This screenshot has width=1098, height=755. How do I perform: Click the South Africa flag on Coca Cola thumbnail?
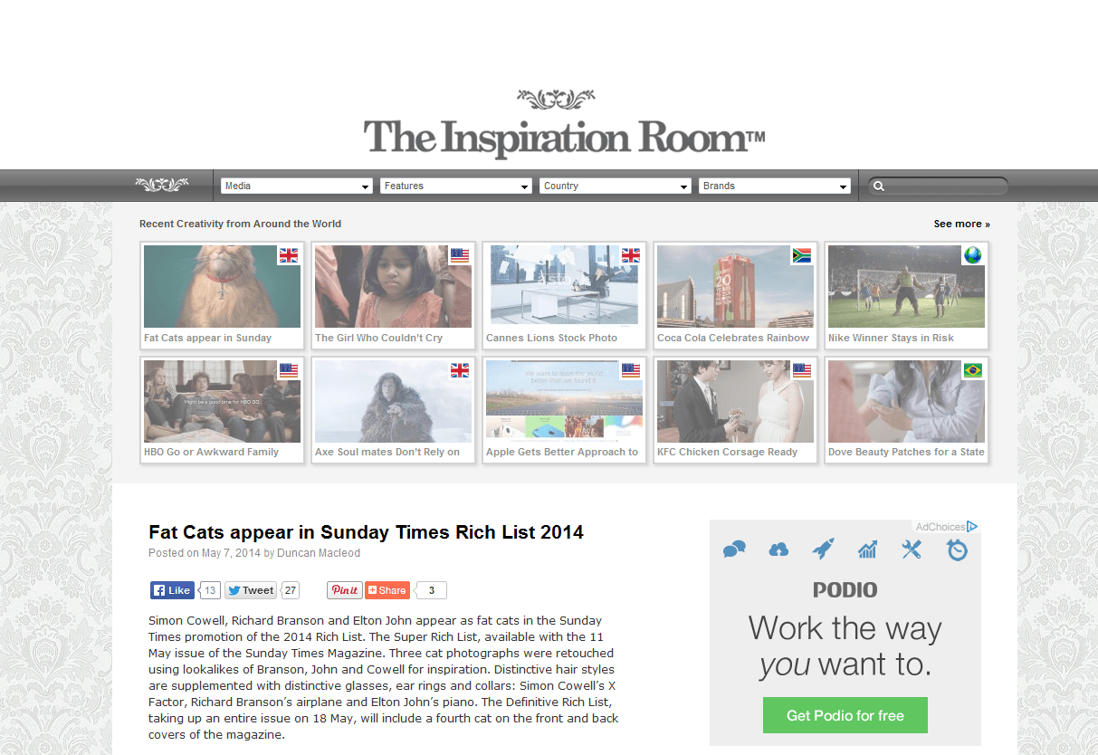point(801,255)
